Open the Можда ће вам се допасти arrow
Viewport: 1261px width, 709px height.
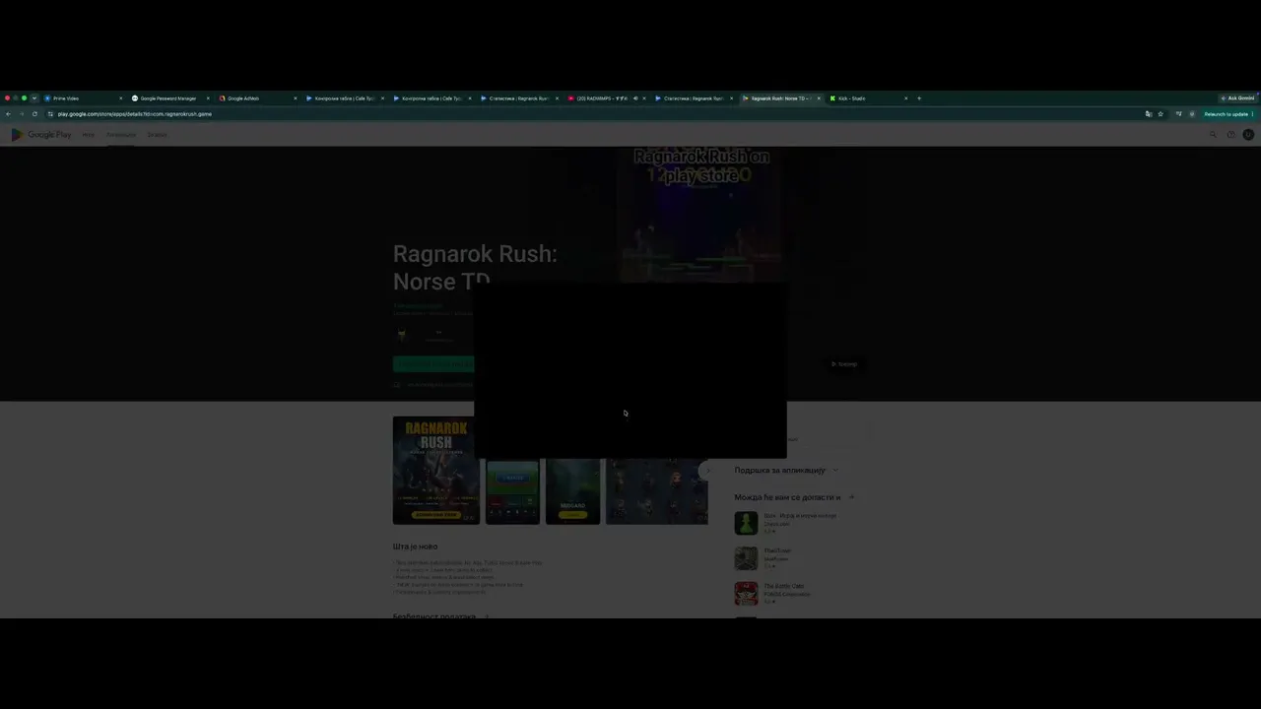coord(851,497)
